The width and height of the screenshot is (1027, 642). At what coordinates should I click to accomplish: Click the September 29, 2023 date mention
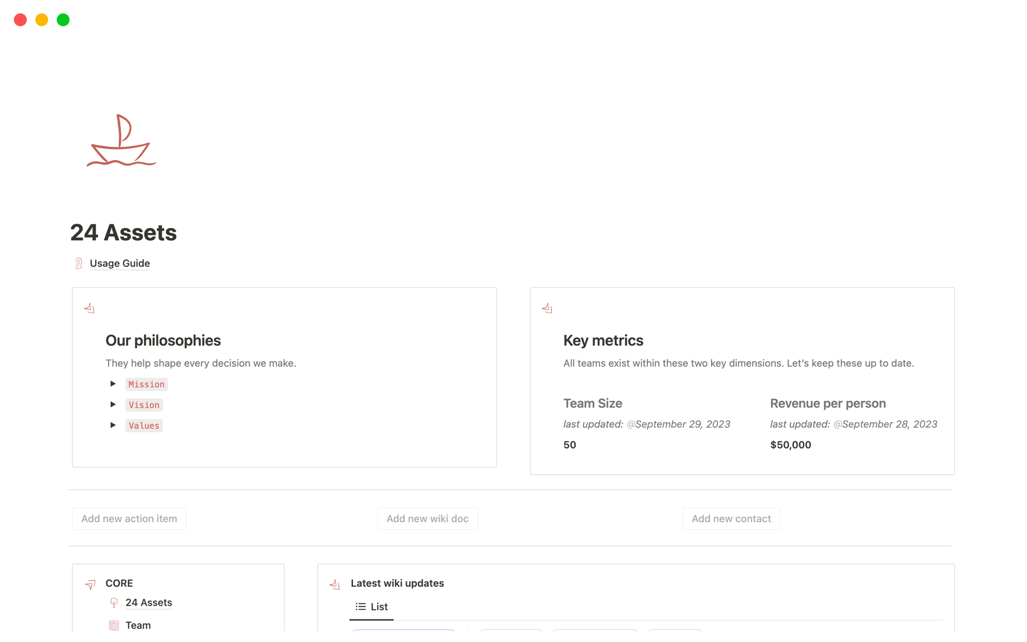pyautogui.click(x=679, y=424)
